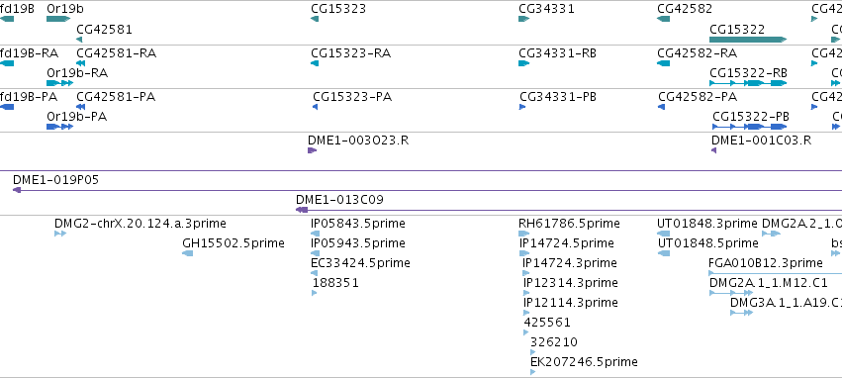842x378 pixels.
Task: Select the RH61786.5prime EST glyph
Action: pyautogui.click(x=523, y=234)
